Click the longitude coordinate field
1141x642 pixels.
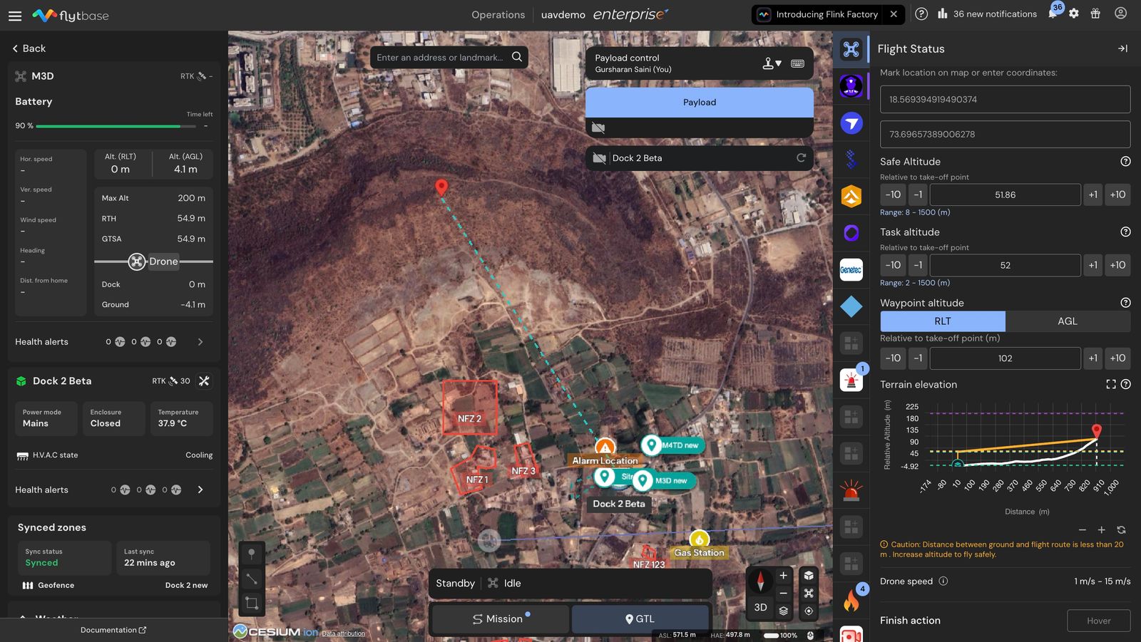tap(1005, 134)
